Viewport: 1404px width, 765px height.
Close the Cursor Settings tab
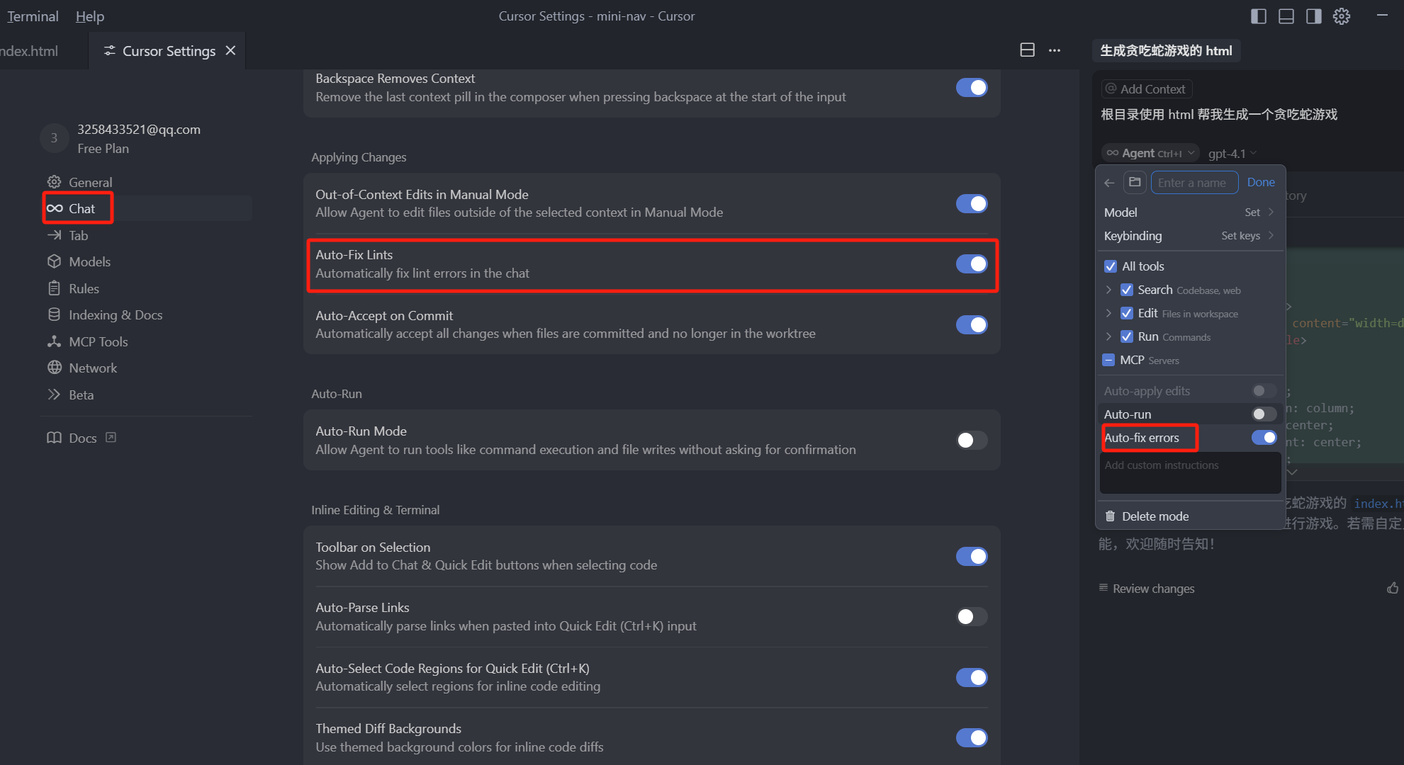pyautogui.click(x=230, y=50)
